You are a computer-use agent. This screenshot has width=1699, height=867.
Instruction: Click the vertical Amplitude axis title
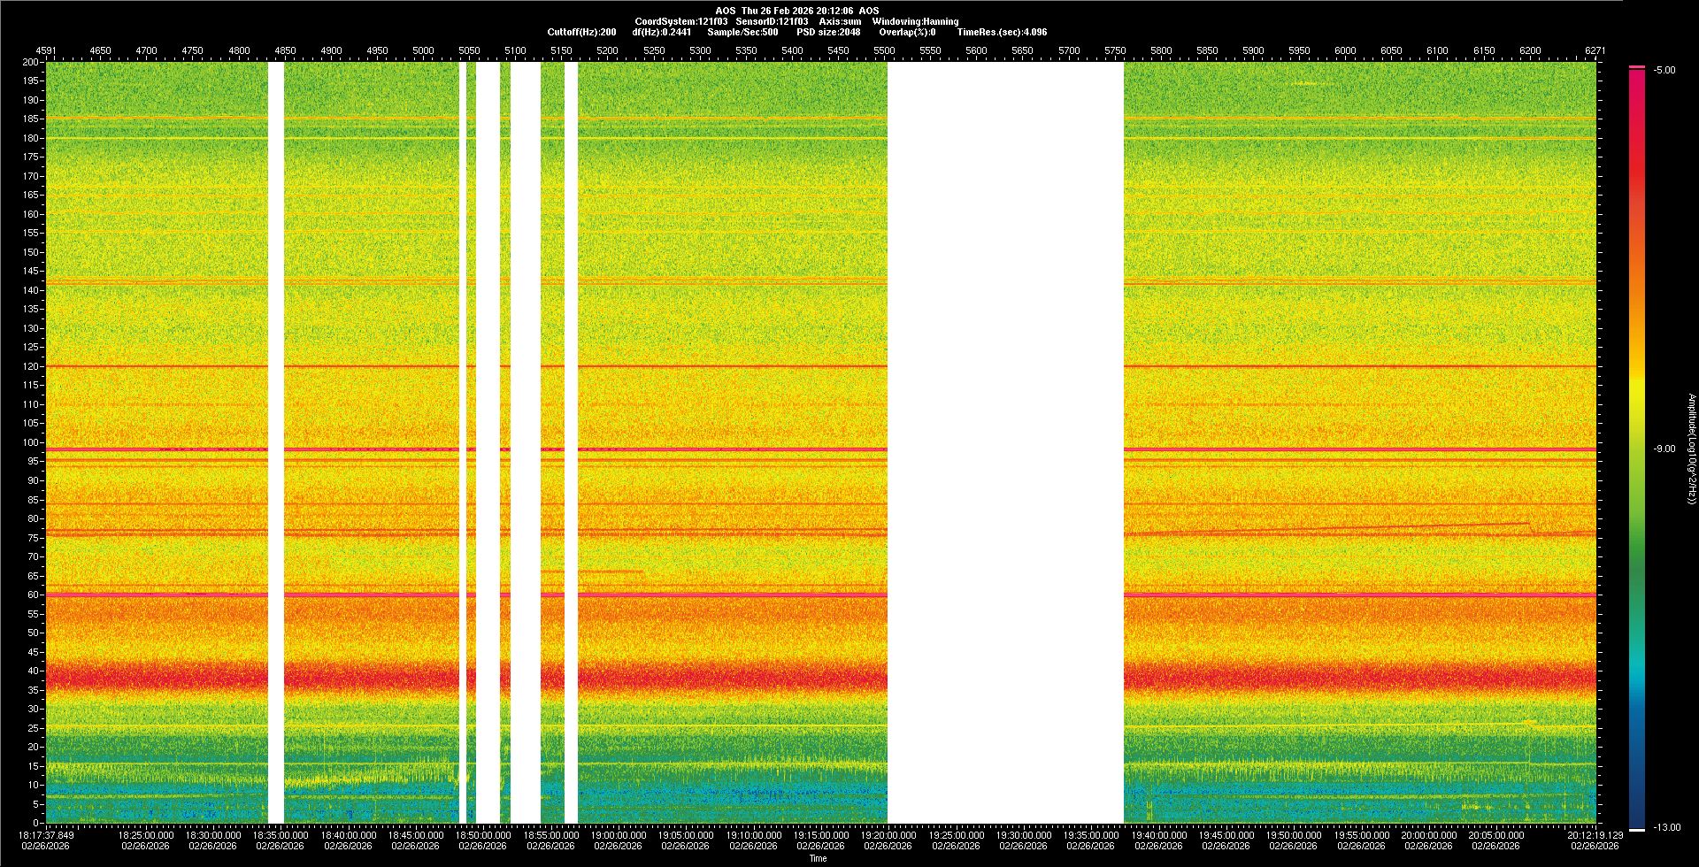click(x=1691, y=449)
